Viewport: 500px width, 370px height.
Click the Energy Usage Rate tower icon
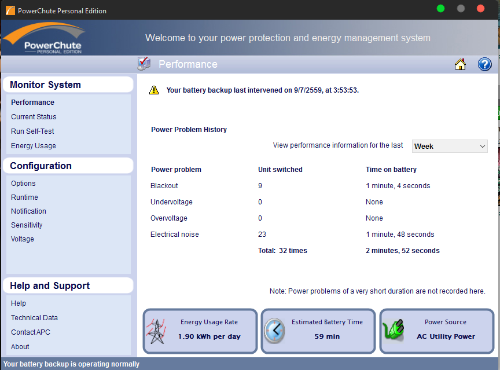156,331
